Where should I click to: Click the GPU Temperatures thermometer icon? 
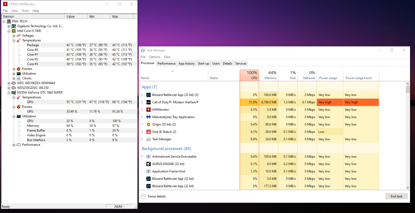coord(19,97)
